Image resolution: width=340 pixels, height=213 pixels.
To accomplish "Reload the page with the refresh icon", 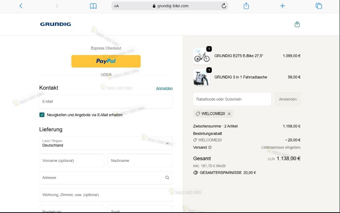I will pos(223,6).
